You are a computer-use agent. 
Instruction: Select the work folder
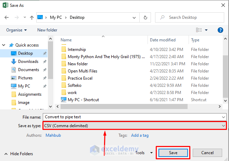(x=72, y=93)
